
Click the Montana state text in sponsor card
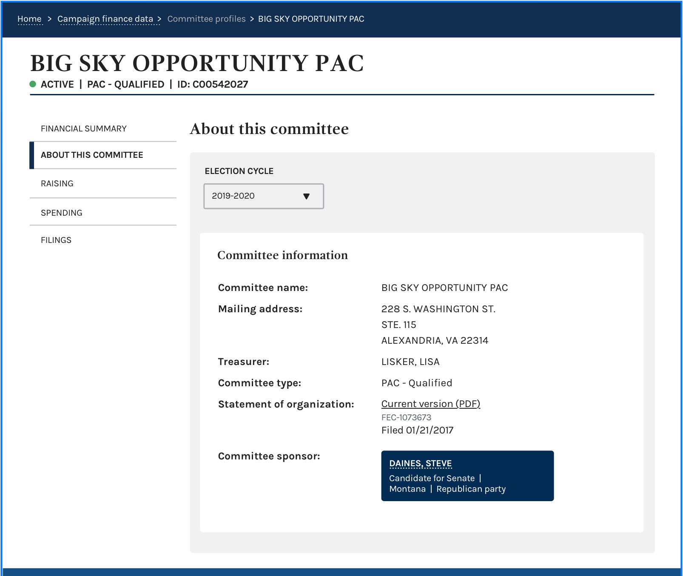407,489
